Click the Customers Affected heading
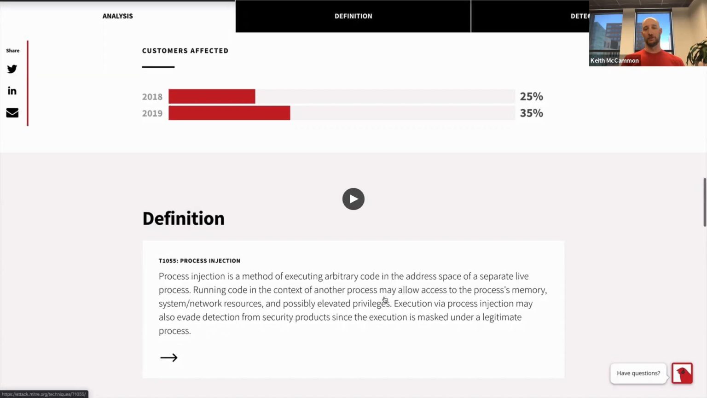Image resolution: width=707 pixels, height=398 pixels. tap(185, 51)
